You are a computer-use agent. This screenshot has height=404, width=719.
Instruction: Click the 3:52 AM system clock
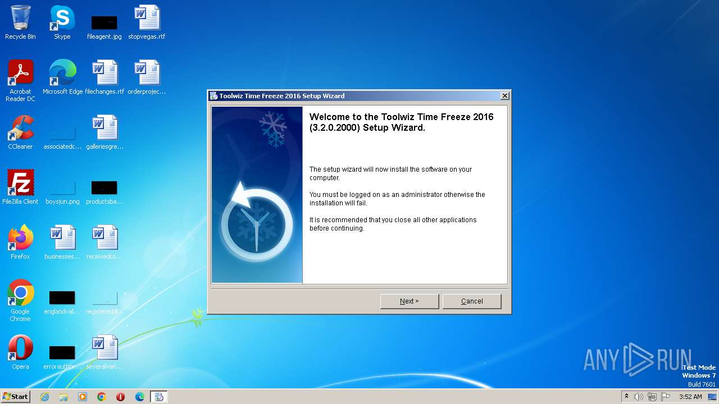[690, 397]
